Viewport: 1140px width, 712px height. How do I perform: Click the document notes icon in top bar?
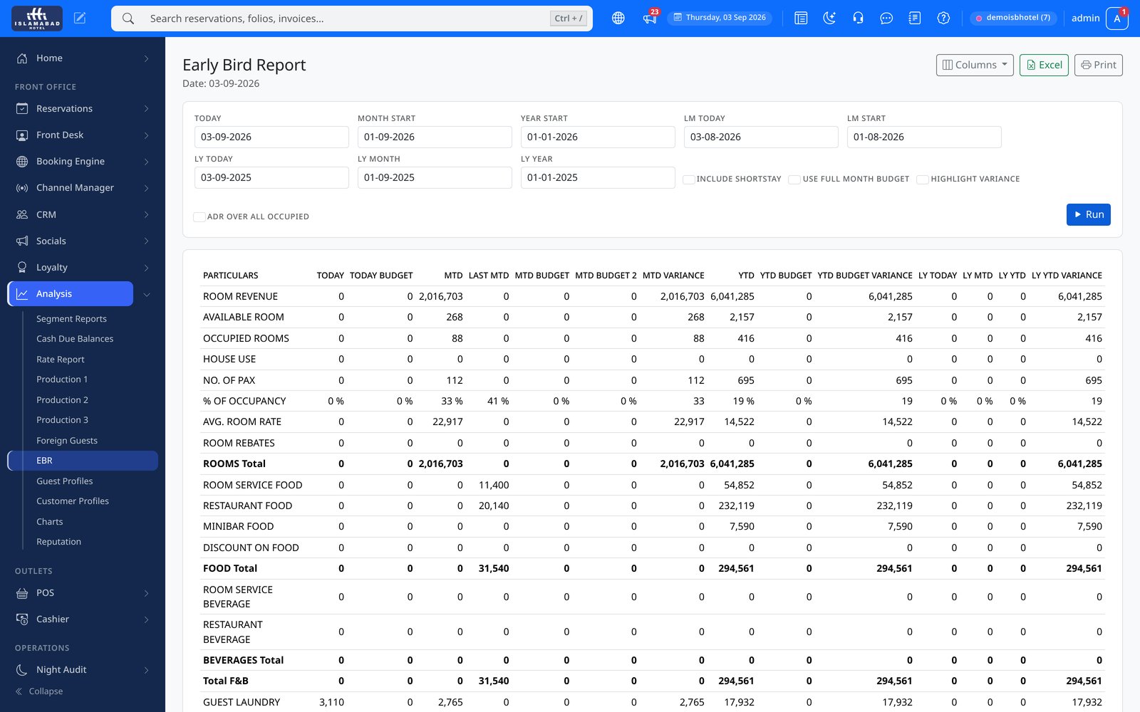pyautogui.click(x=915, y=19)
